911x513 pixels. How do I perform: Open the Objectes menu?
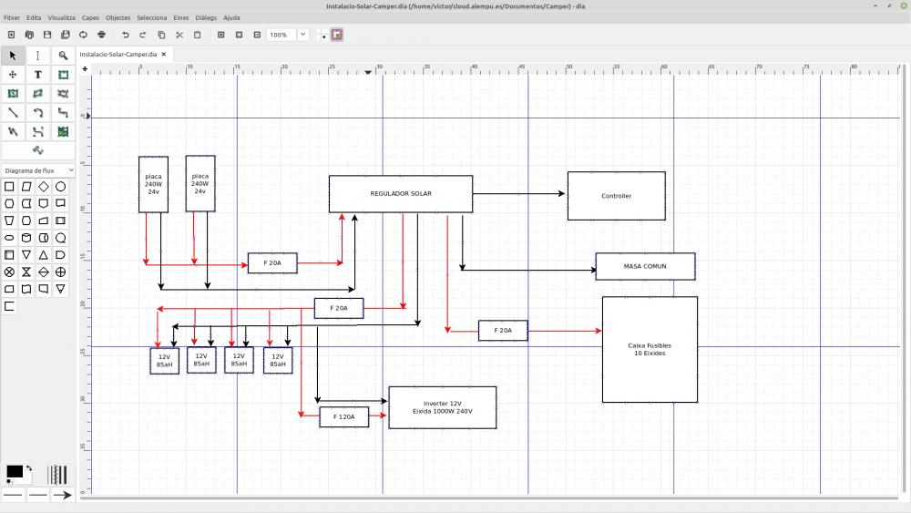click(118, 18)
